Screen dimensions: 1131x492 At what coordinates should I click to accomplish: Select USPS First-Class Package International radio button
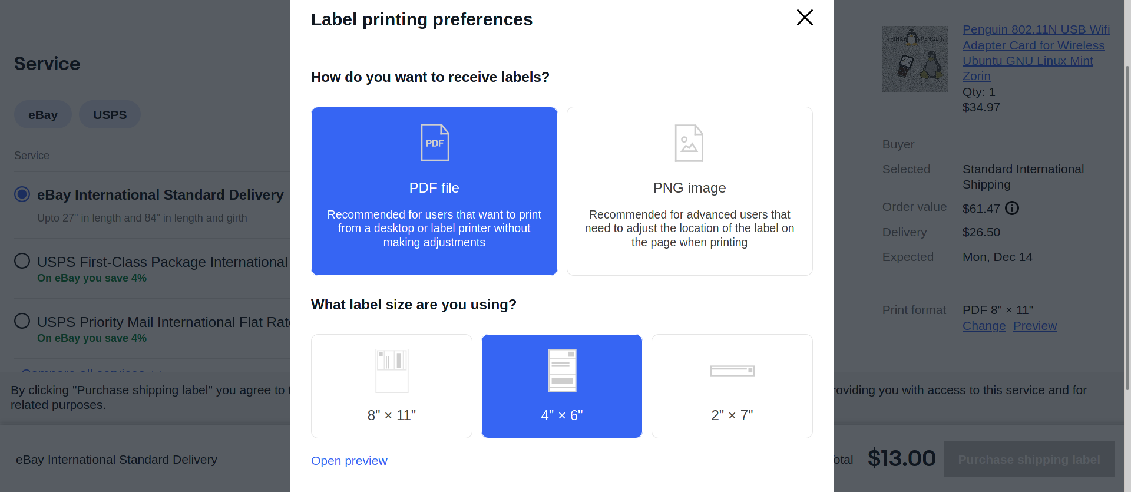(x=22, y=260)
